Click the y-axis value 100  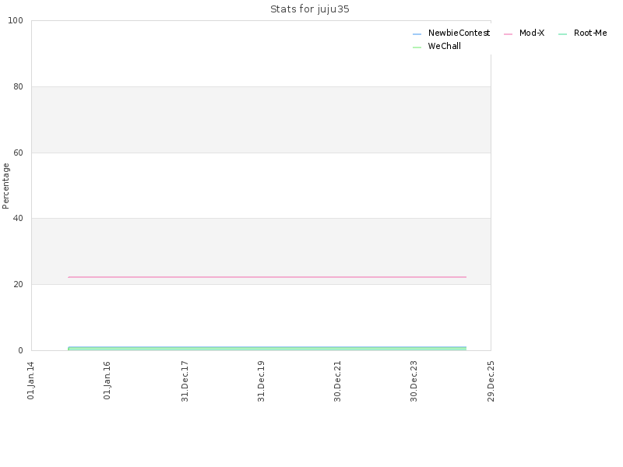[16, 21]
